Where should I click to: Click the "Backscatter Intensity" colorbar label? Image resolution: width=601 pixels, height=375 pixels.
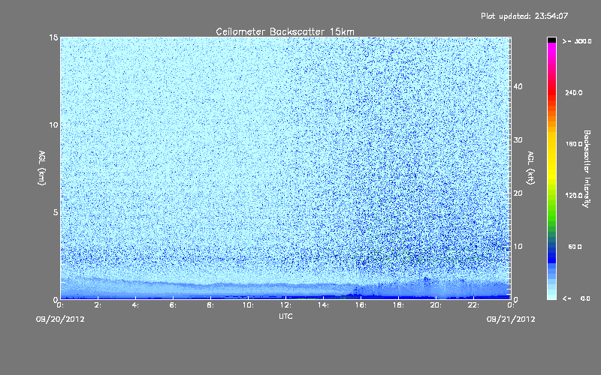click(587, 169)
